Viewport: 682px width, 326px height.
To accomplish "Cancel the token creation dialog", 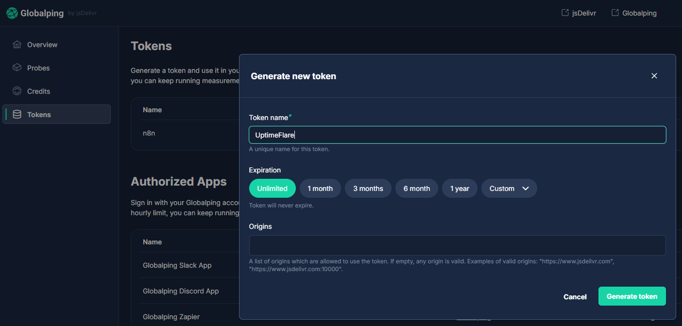I will 575,296.
